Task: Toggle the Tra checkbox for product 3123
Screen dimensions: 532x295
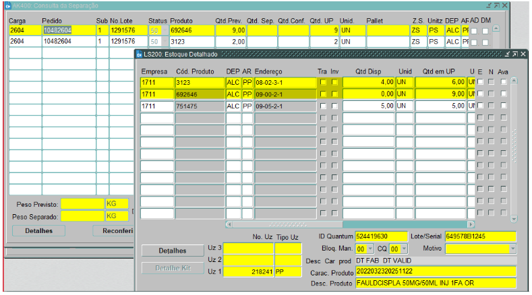Action: (323, 82)
